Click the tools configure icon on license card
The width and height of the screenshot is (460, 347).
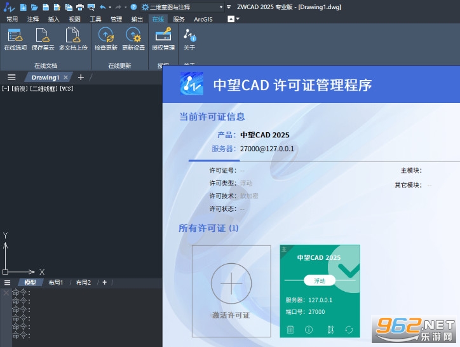tap(330, 330)
